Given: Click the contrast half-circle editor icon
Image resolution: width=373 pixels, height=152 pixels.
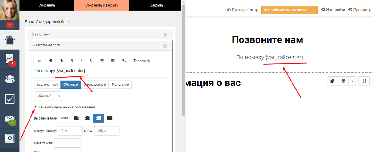Looking at the screenshot, I should click(61, 61).
